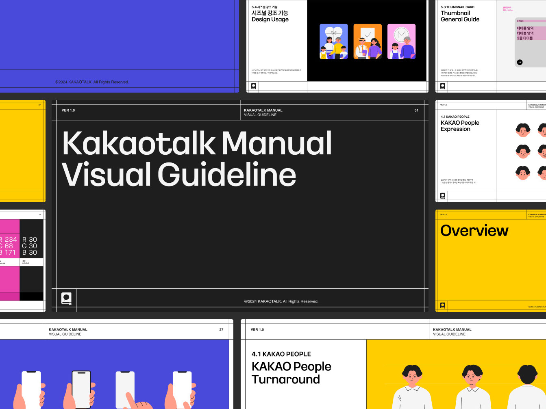This screenshot has height=409, width=546.
Task: Click "KAKAOTALK MANUAL" header on Turnaround slide
Action: [452, 330]
